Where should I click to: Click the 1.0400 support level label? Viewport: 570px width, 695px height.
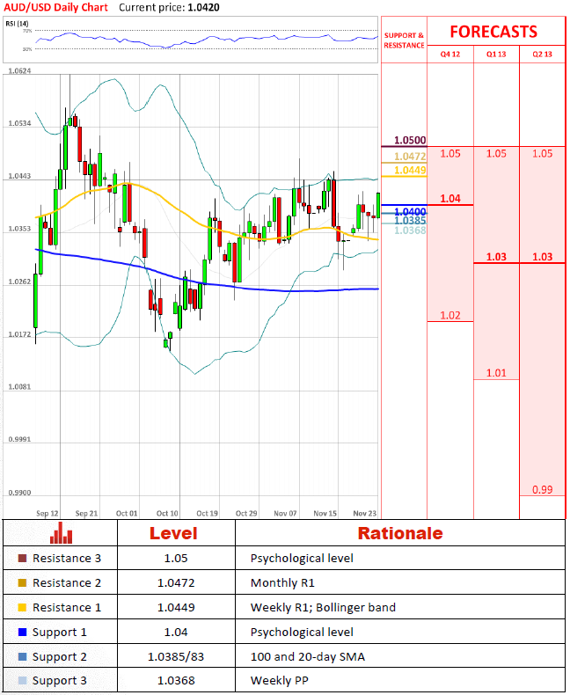pos(410,212)
